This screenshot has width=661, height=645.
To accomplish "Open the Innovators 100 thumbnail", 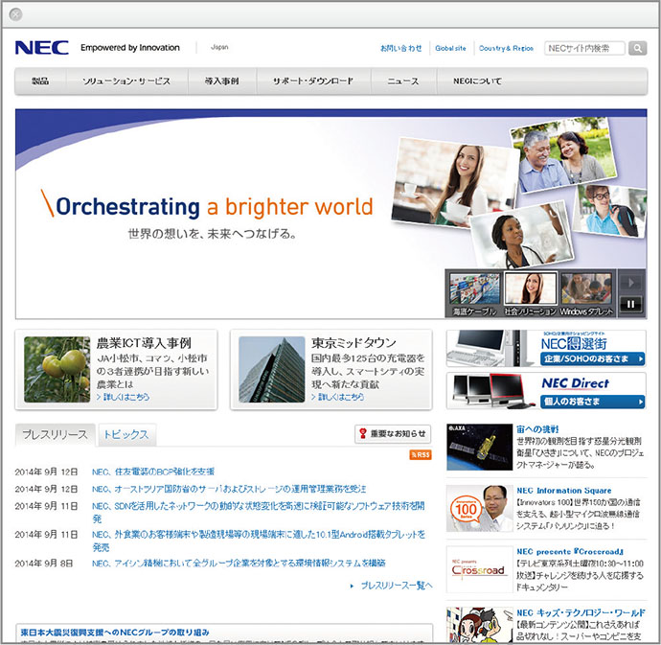I will click(479, 508).
